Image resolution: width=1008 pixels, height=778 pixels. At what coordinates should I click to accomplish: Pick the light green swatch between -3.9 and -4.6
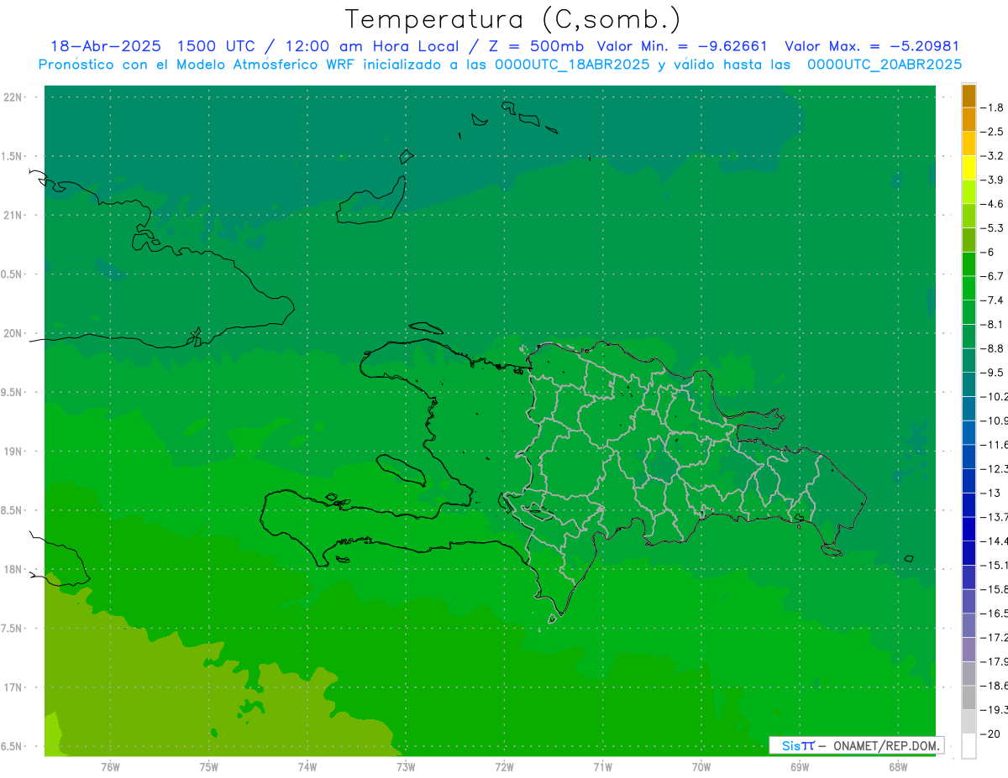pos(969,192)
